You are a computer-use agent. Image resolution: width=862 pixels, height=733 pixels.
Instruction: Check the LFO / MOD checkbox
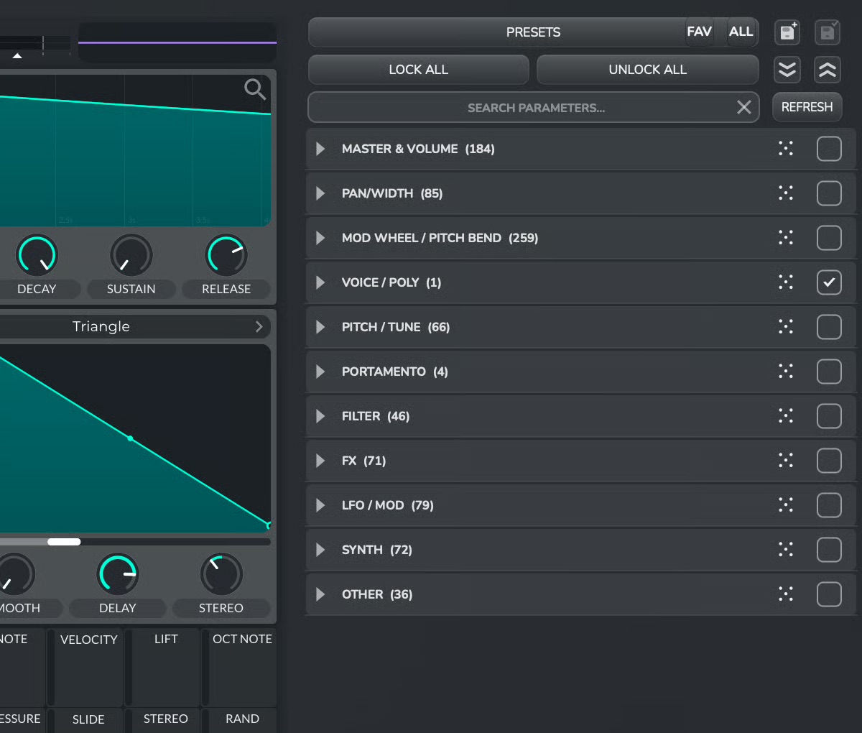pos(829,505)
